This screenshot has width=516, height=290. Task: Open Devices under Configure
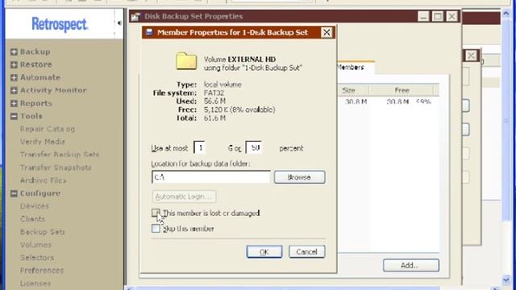pyautogui.click(x=35, y=206)
